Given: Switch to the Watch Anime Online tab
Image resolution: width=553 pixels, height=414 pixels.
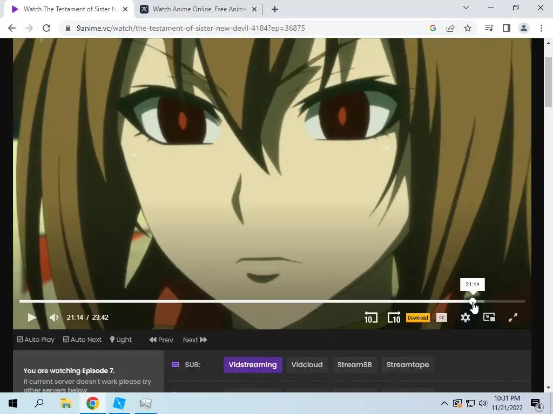Looking at the screenshot, I should coord(199,9).
